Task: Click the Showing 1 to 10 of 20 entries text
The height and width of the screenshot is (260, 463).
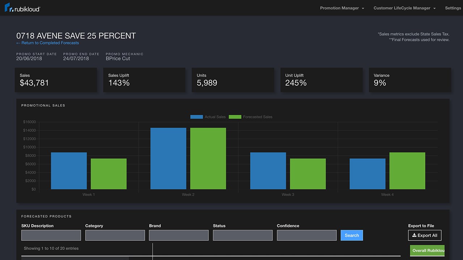Action: pos(51,248)
